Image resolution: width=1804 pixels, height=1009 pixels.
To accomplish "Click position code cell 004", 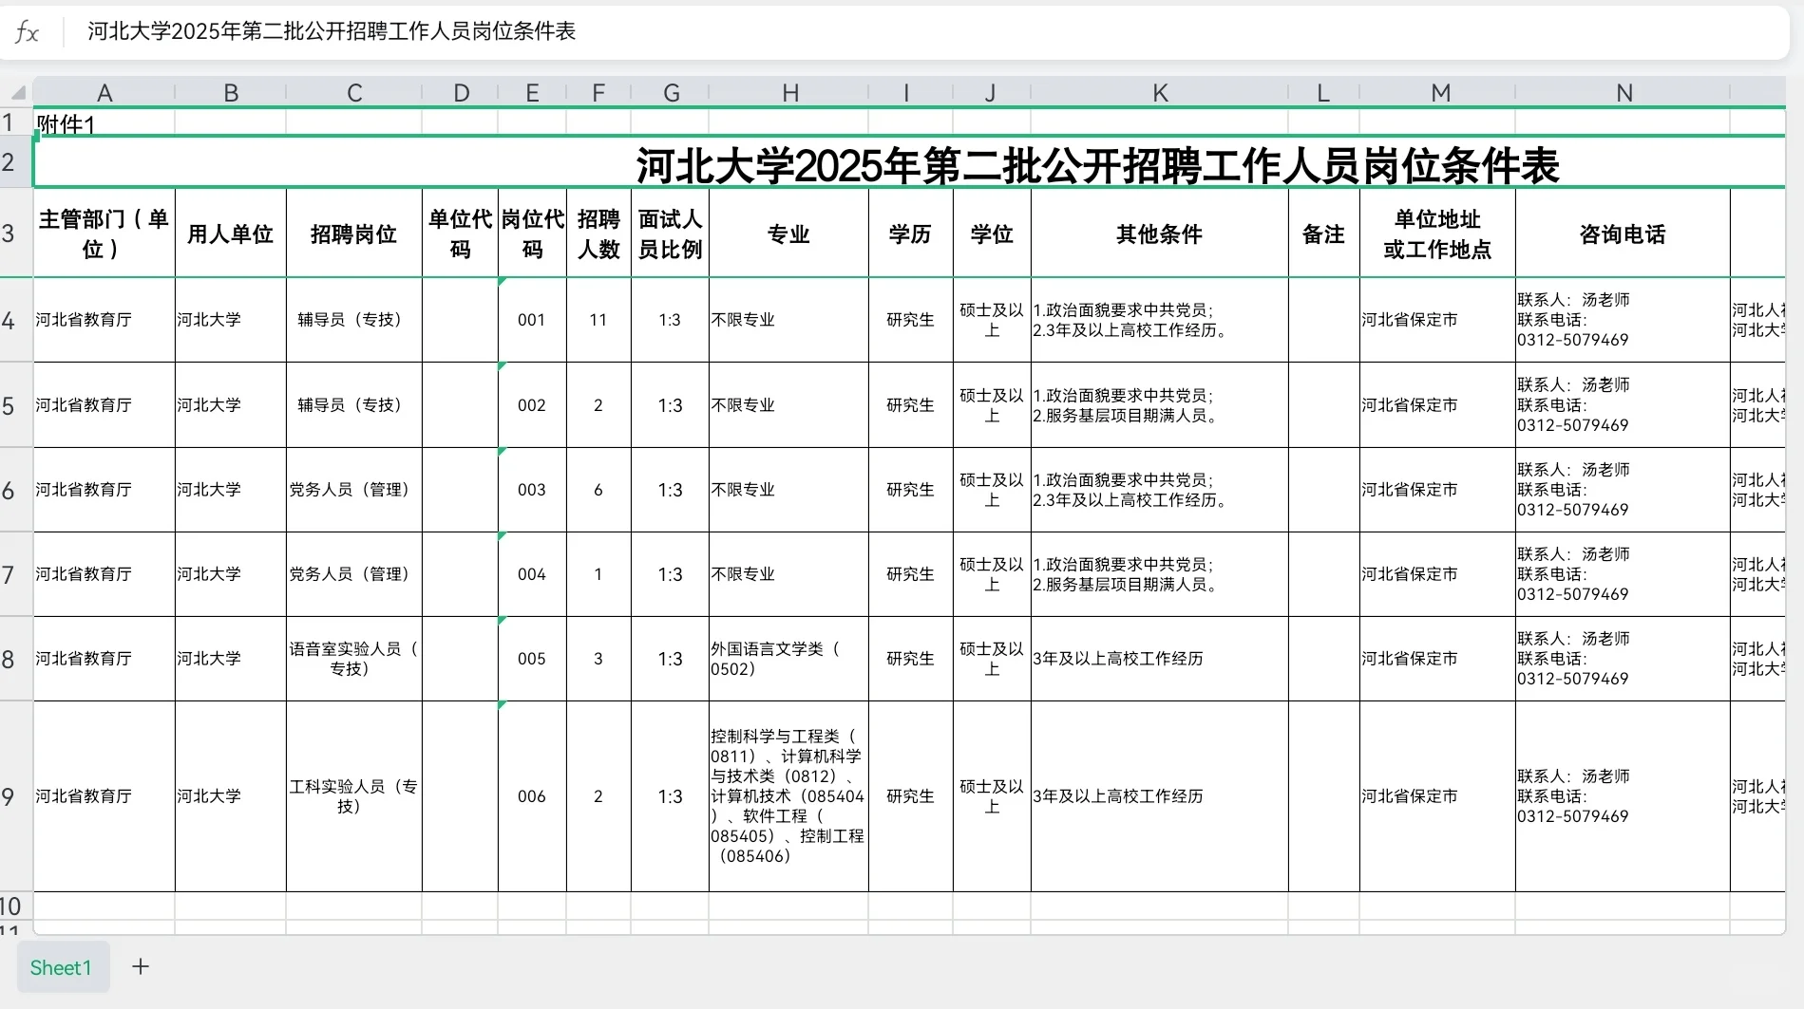I will coord(532,574).
